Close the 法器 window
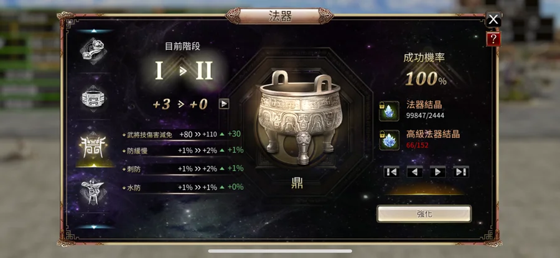 493,19
